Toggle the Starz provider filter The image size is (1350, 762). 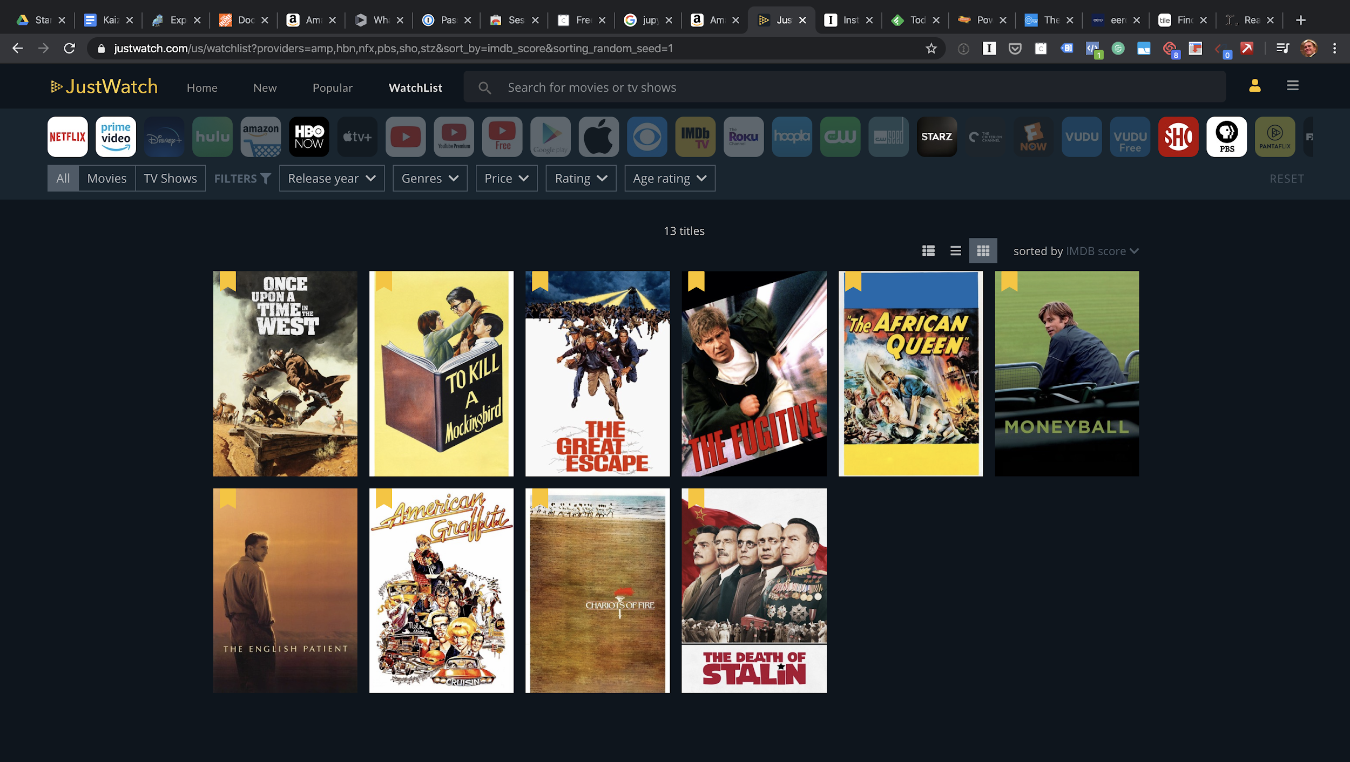pyautogui.click(x=937, y=137)
